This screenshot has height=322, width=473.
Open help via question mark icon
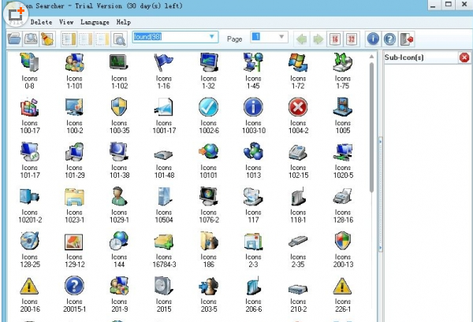pyautogui.click(x=389, y=39)
